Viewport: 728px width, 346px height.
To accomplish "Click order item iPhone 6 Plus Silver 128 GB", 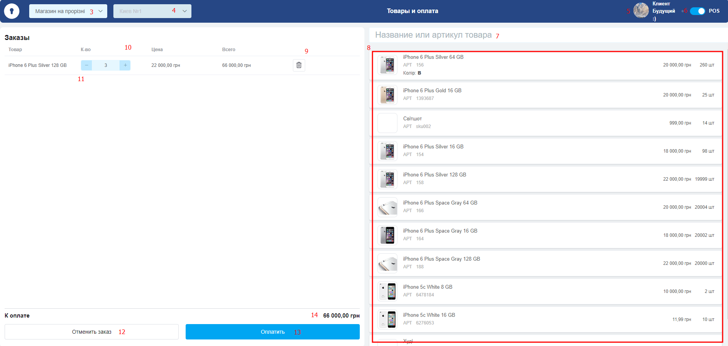I will [x=38, y=65].
